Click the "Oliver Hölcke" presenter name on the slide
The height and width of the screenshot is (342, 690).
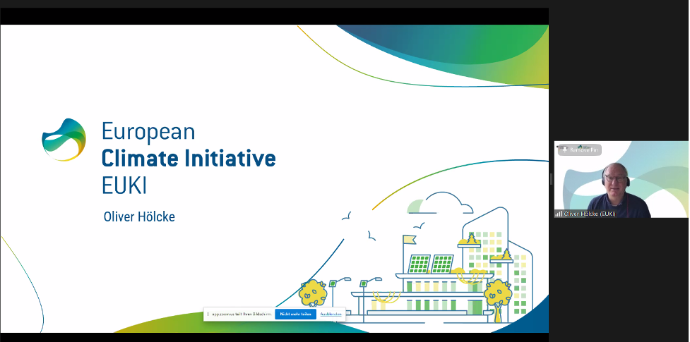(139, 216)
